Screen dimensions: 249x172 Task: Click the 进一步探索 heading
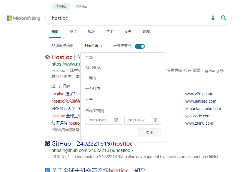coord(61,86)
